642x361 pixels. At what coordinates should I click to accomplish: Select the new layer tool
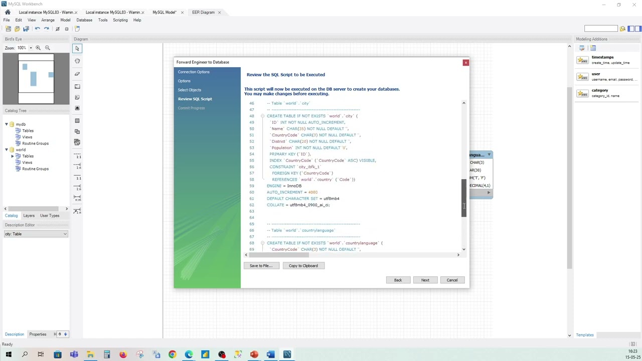(x=77, y=86)
